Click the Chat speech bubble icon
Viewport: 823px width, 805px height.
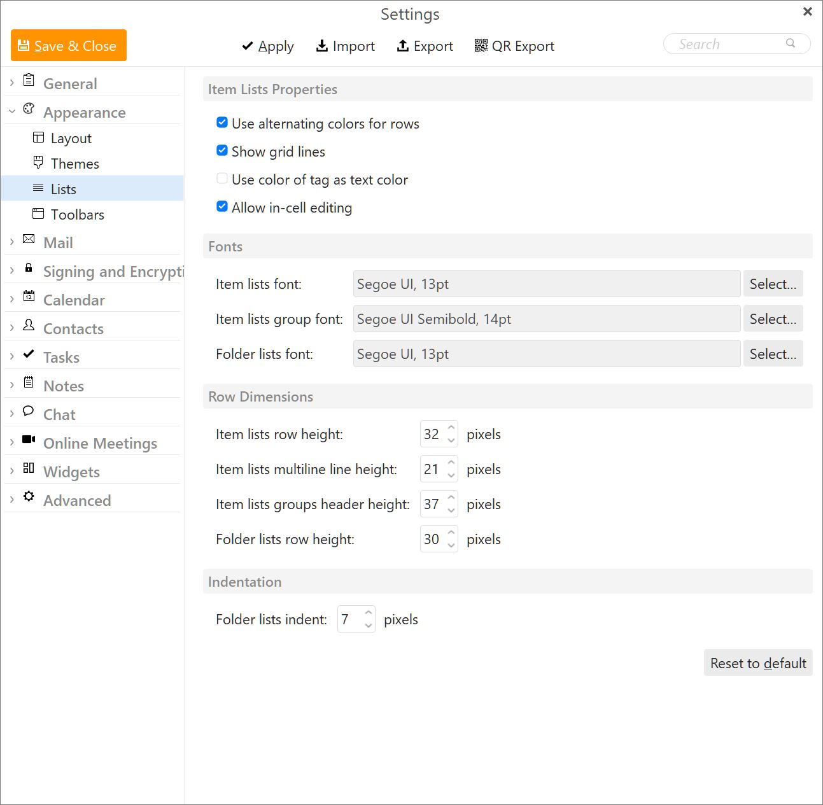pyautogui.click(x=29, y=411)
